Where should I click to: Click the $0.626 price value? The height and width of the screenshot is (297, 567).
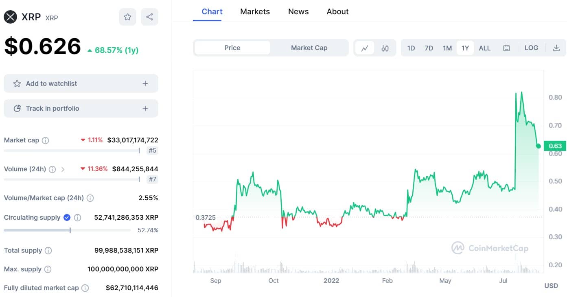pos(42,46)
